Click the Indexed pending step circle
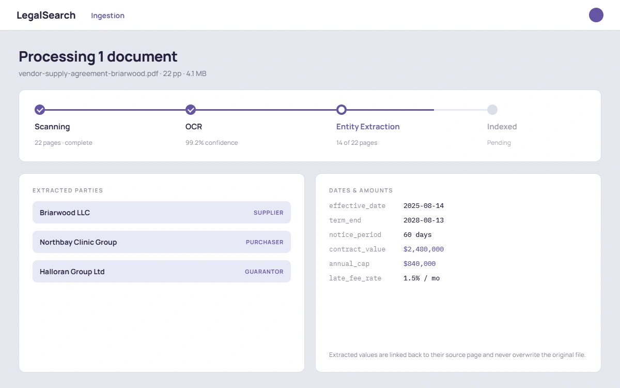This screenshot has height=388, width=620. (x=492, y=110)
